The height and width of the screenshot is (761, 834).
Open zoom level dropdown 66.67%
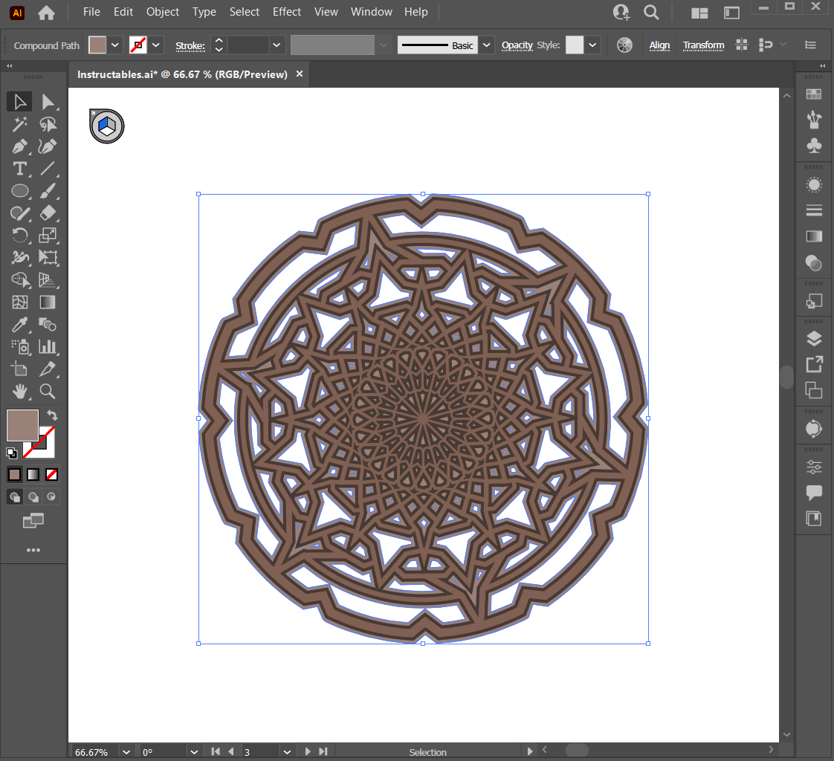pos(126,752)
